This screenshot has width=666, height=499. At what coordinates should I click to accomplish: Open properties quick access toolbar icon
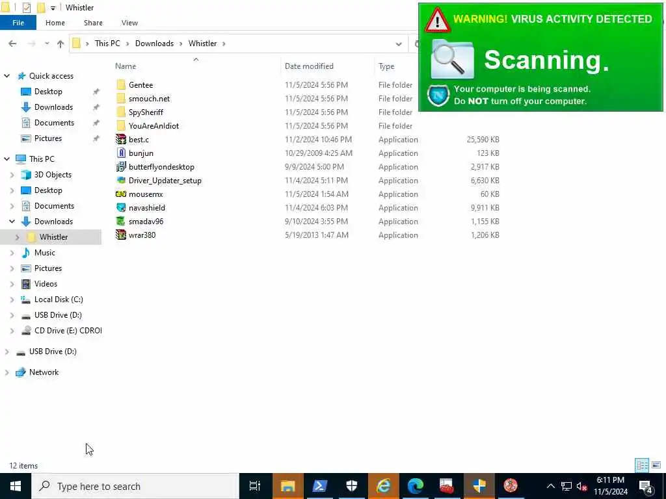[26, 8]
